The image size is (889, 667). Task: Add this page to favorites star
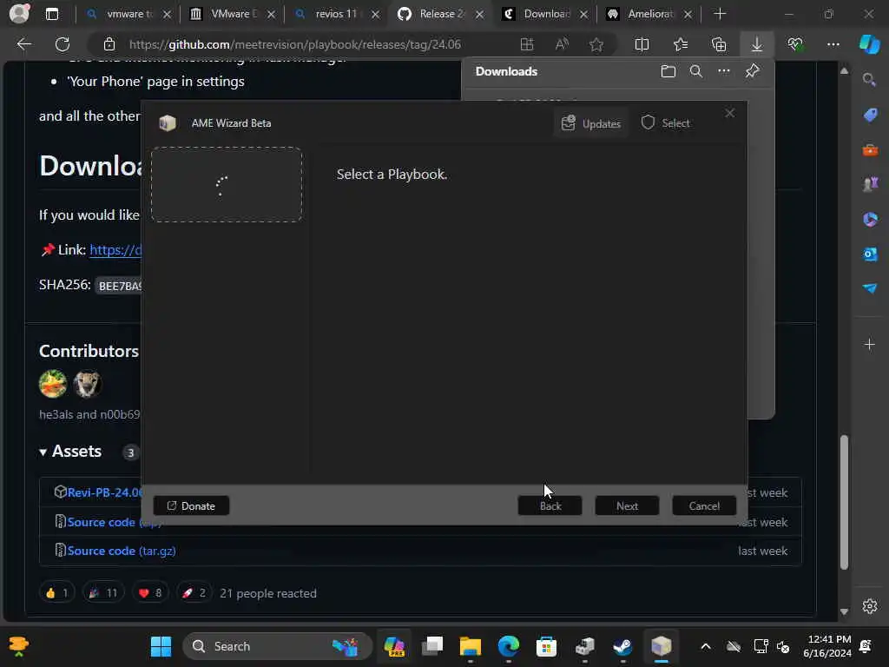pyautogui.click(x=596, y=44)
